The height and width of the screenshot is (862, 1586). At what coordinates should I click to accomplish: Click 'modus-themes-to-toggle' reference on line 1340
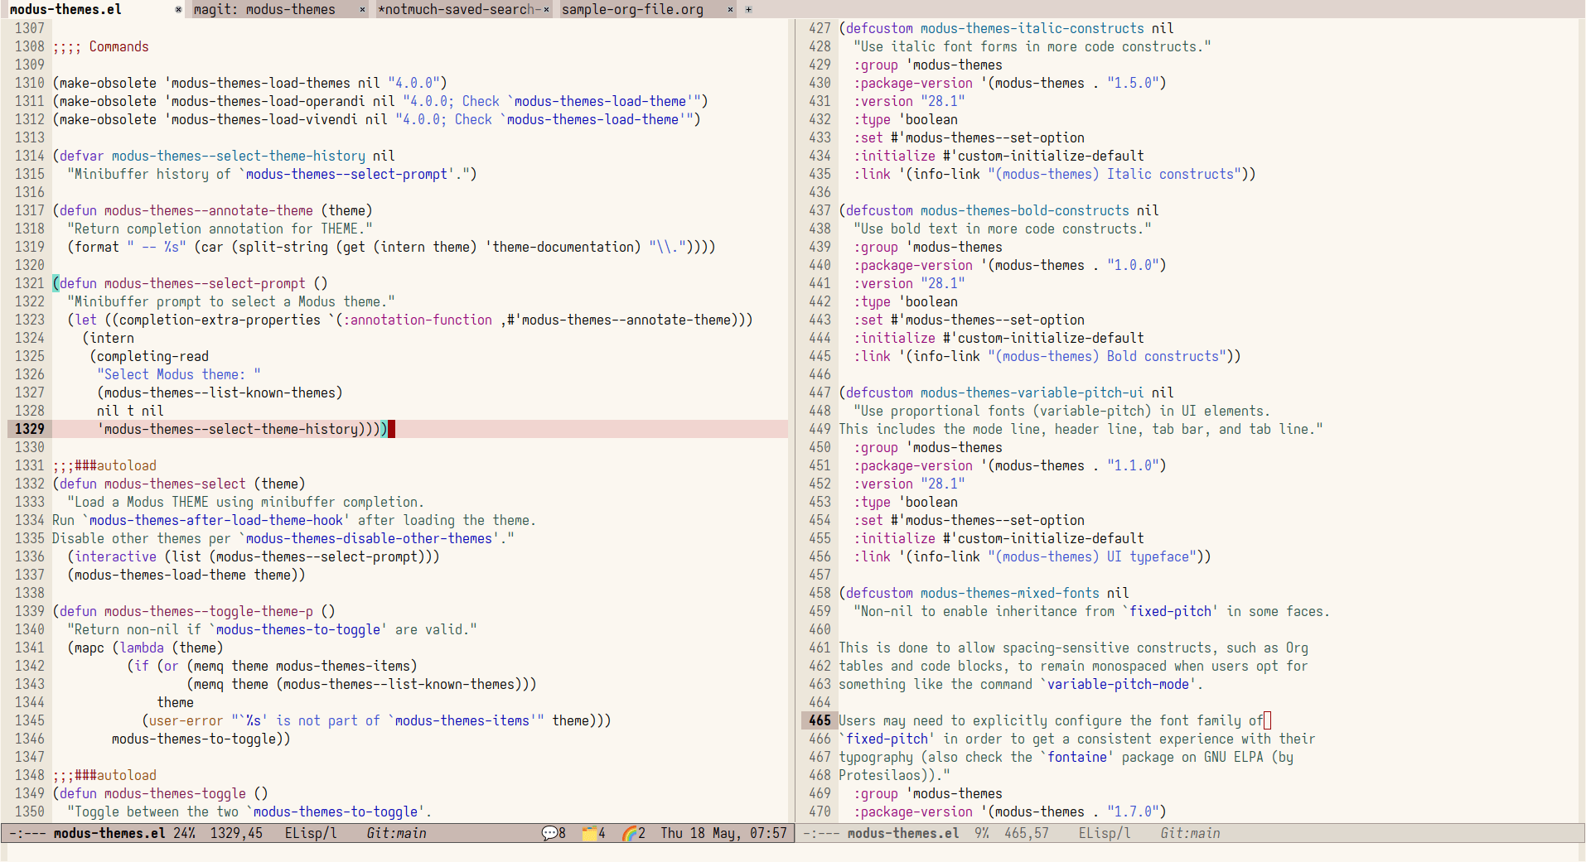tap(298, 629)
